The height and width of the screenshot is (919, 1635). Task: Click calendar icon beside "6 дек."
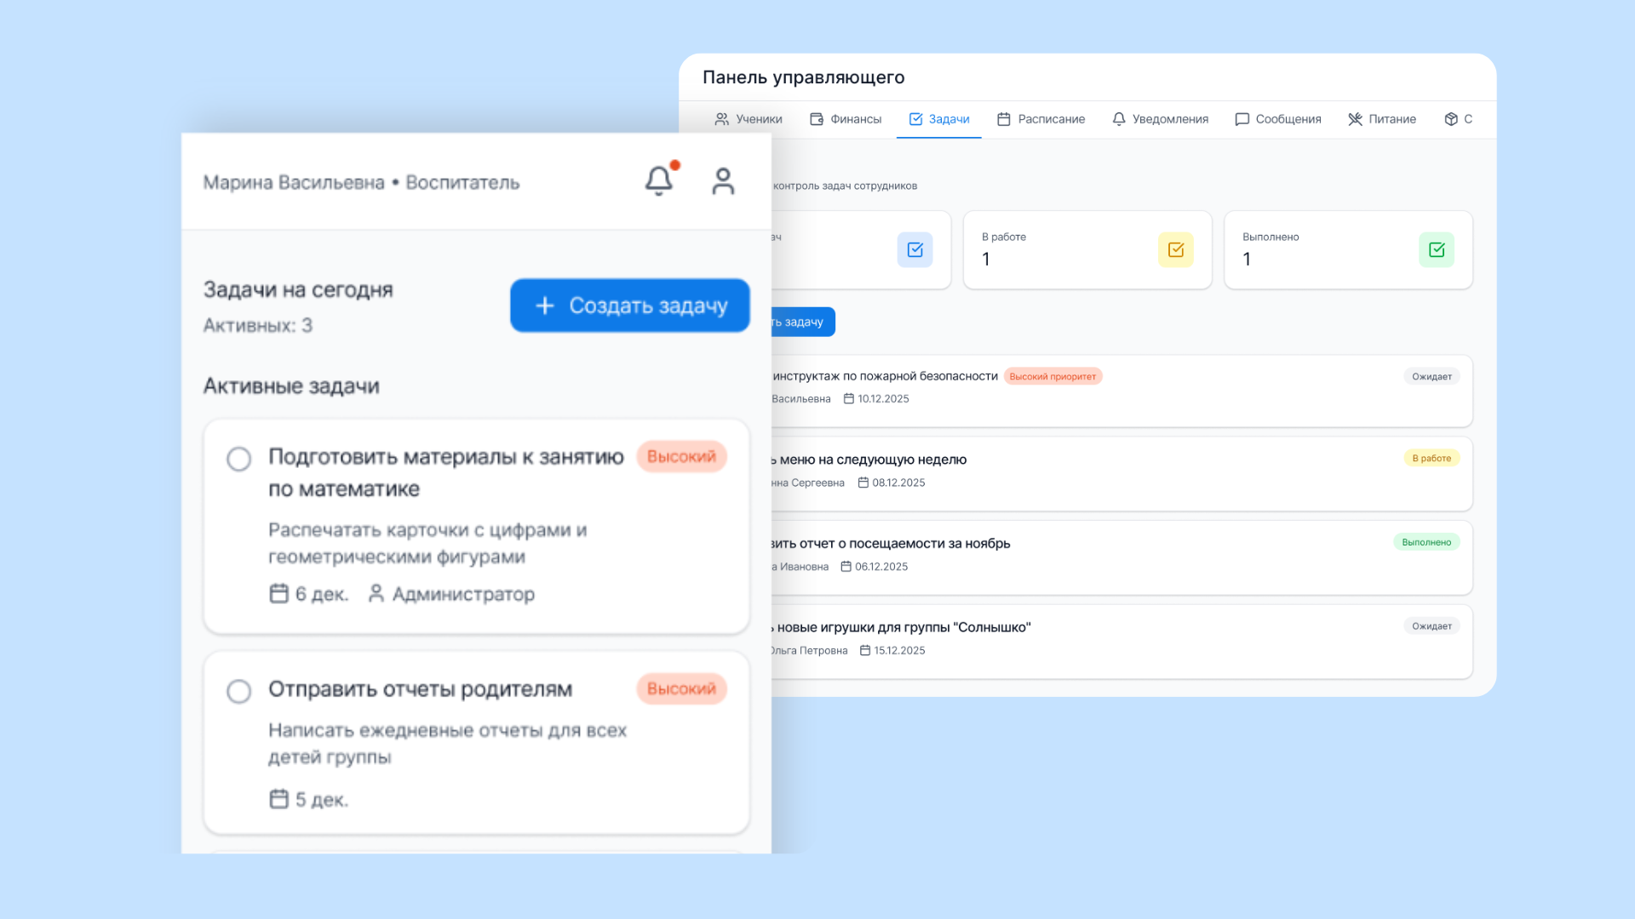point(278,594)
